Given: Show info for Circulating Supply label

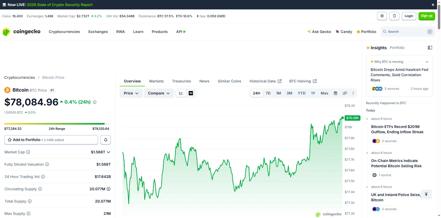Looking at the screenshot, I should pyautogui.click(x=40, y=189).
